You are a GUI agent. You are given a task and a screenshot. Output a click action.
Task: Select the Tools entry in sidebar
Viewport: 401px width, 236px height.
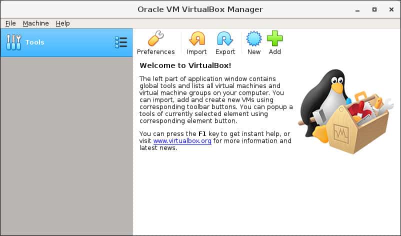[x=66, y=42]
